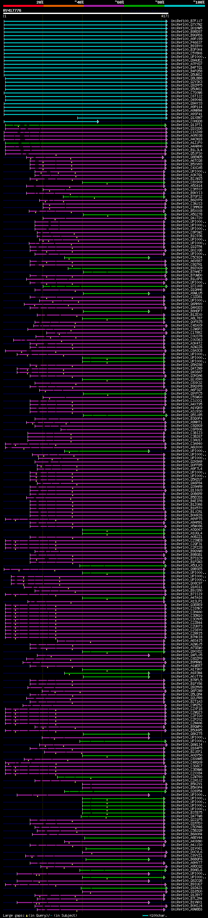Screen dimensions: 208x918
Task: Click the Large gaps legend text
Action: 40,915
